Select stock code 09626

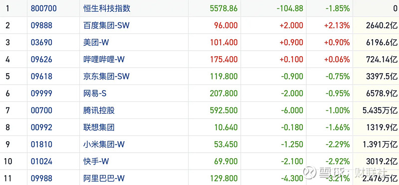click(41, 59)
